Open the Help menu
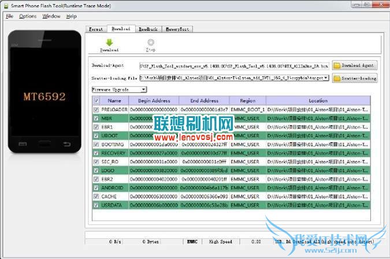Screen dimensions: 390x259 point(72,16)
